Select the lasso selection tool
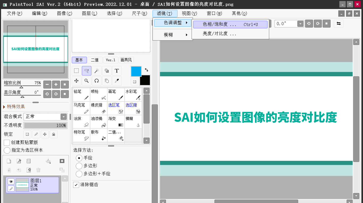The image size is (363, 203). point(86,71)
